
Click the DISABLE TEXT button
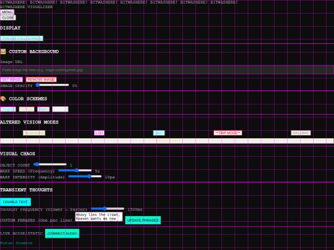click(x=15, y=202)
